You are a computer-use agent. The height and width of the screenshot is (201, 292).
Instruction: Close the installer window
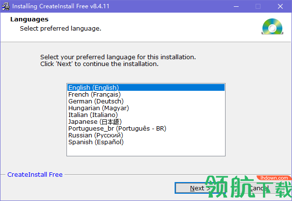click(280, 6)
